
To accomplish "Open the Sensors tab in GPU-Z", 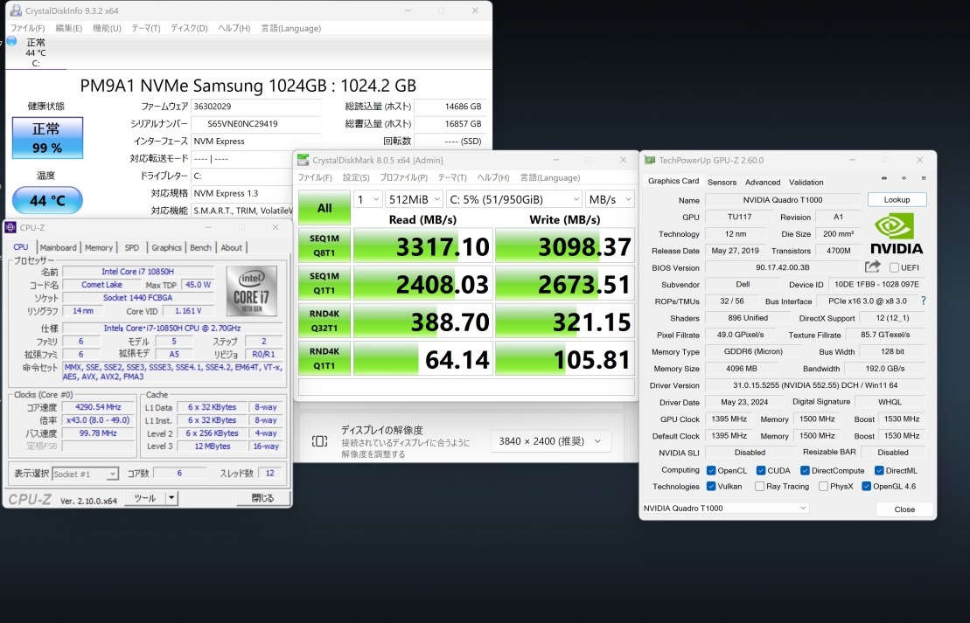I will click(x=722, y=183).
